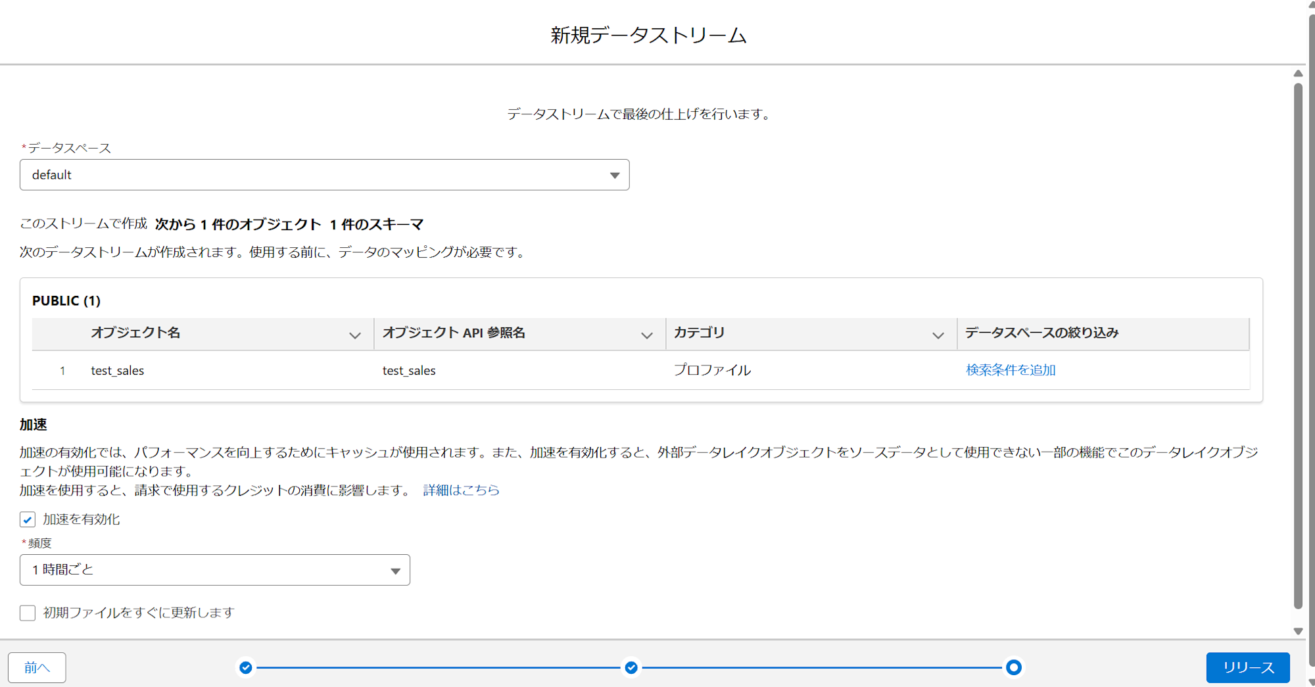Click the データスペースの絞り込み column header
The image size is (1315, 687).
coord(1041,333)
